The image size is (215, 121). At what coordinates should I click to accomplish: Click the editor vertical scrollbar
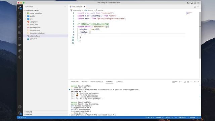(200, 36)
